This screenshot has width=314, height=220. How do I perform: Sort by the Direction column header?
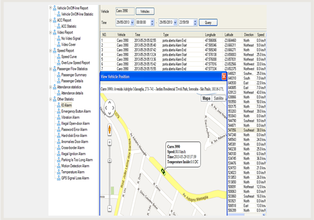pos(248,35)
